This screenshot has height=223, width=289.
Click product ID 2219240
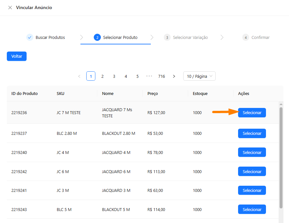[x=19, y=152]
